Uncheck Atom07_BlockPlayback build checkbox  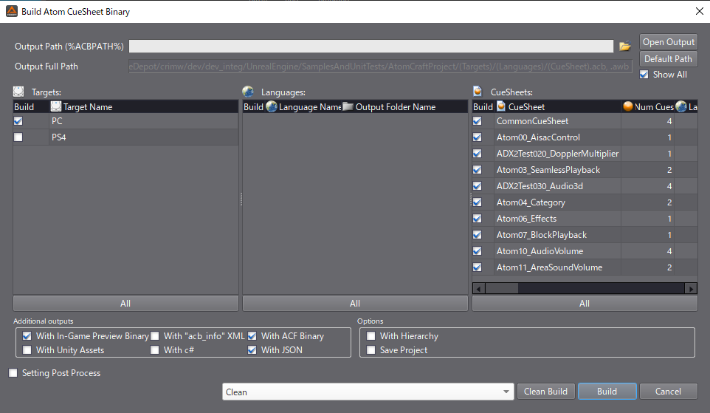coord(478,235)
